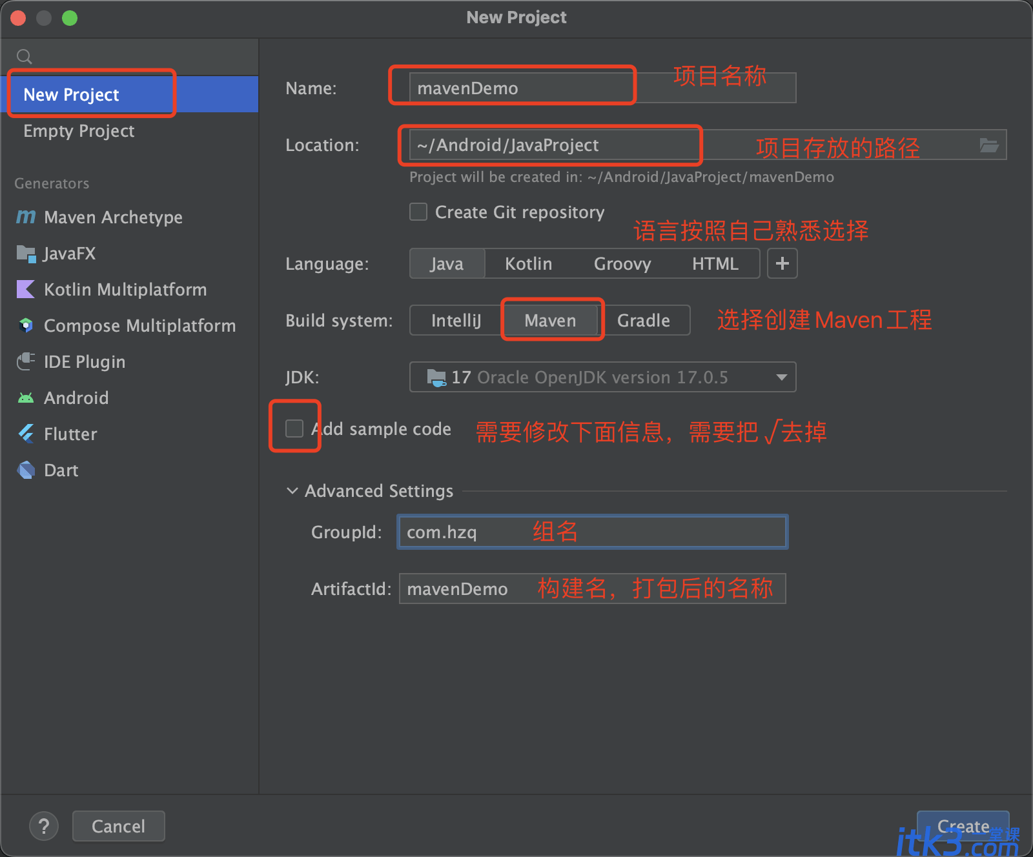
Task: Collapse the Advanced Settings section
Action: pyautogui.click(x=292, y=491)
